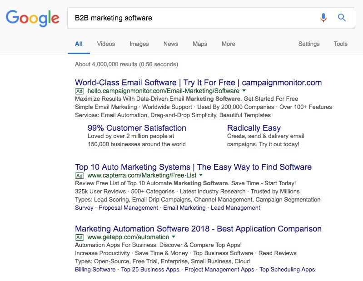This screenshot has height=281, width=363.
Task: Click 'Loved by over 2 million people' text
Action: (131, 136)
